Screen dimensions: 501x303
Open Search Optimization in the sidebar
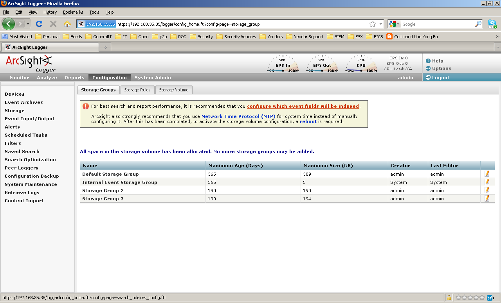coord(30,160)
